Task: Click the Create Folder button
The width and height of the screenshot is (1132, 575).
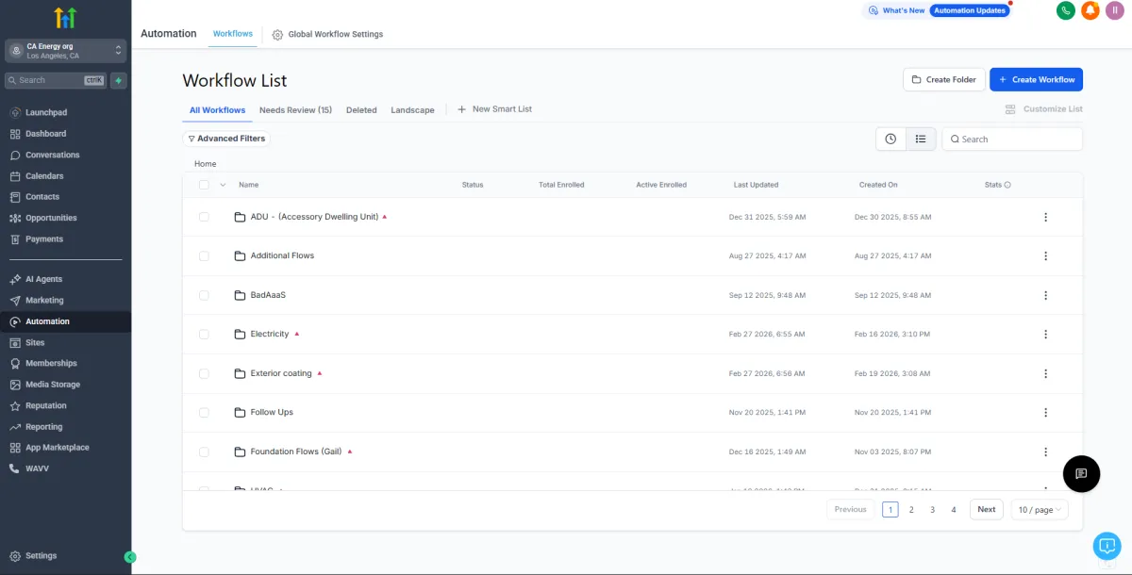Action: coord(944,79)
